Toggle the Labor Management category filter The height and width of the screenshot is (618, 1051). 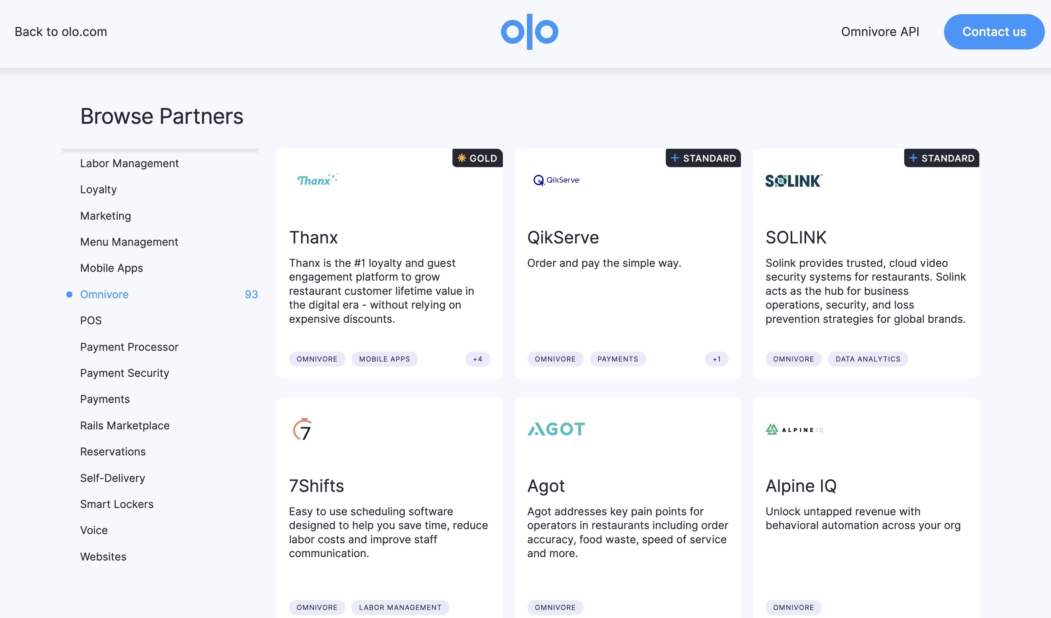pyautogui.click(x=130, y=162)
